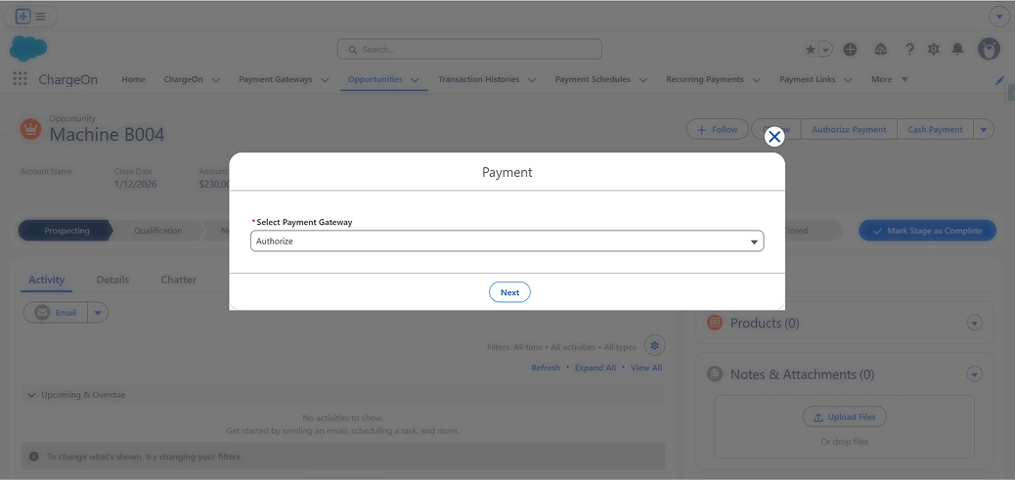Image resolution: width=1015 pixels, height=480 pixels.
Task: Click the Follow button
Action: pos(717,129)
